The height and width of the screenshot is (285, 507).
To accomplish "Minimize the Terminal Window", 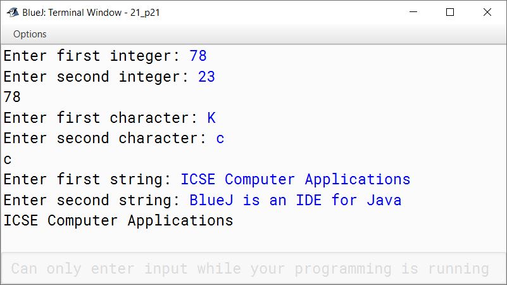I will point(413,12).
